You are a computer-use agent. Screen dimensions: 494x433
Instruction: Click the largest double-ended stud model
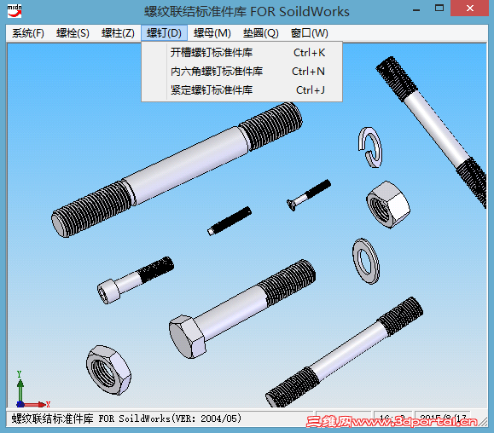click(177, 170)
